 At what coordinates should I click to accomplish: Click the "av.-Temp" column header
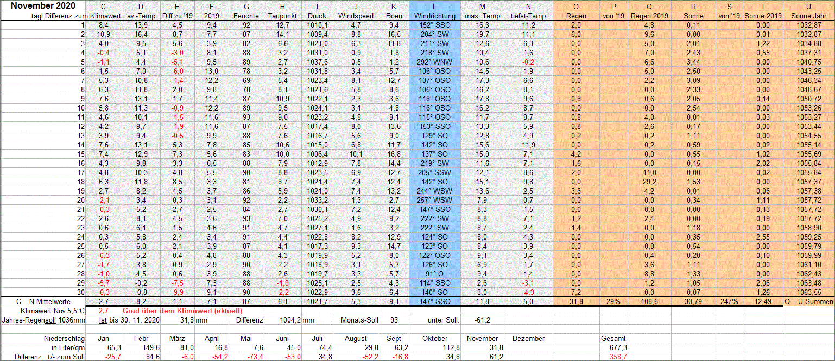141,16
